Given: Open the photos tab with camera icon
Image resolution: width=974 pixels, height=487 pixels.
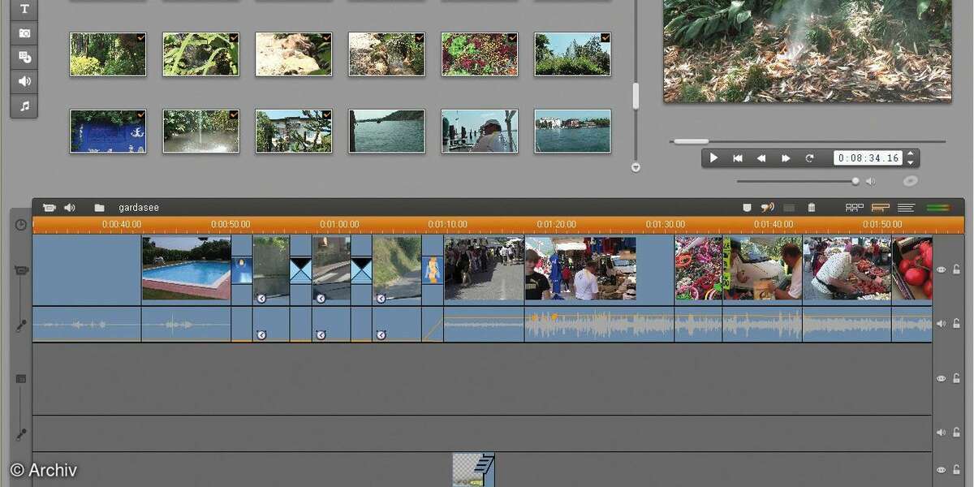Looking at the screenshot, I should [x=24, y=32].
